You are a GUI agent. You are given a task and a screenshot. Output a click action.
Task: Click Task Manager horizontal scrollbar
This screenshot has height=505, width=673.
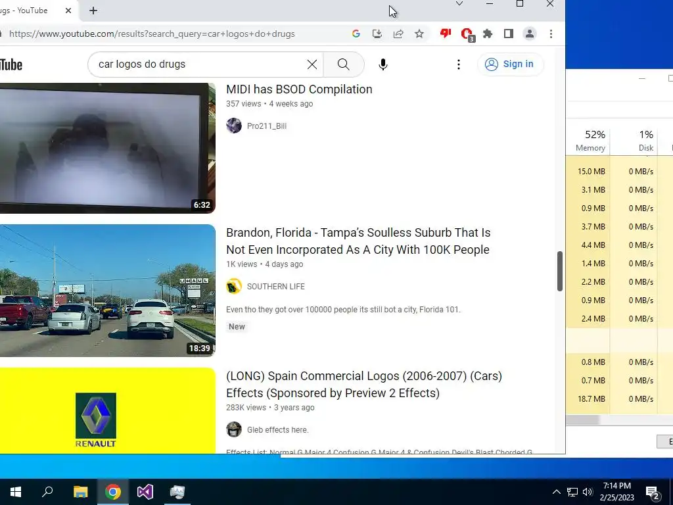click(582, 420)
